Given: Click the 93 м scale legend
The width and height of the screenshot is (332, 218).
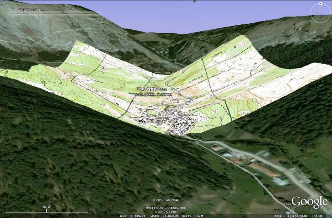Looking at the screenshot, I should [46, 209].
